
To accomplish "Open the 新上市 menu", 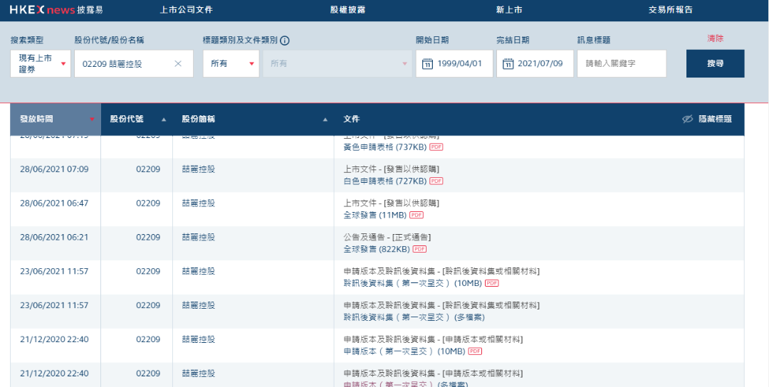I will pos(509,10).
